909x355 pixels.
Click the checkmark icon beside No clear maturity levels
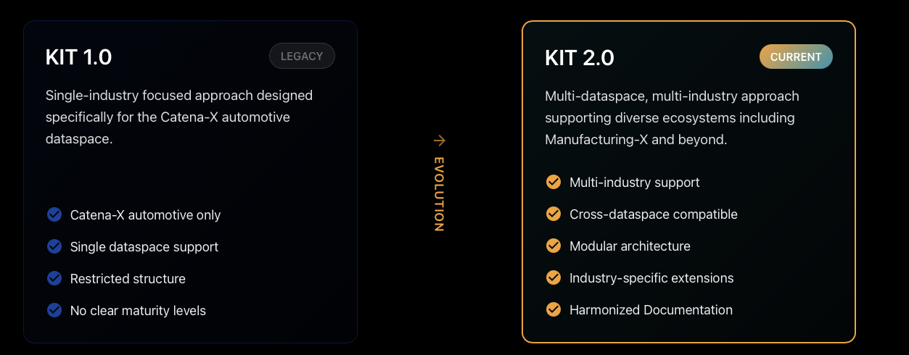pyautogui.click(x=54, y=310)
